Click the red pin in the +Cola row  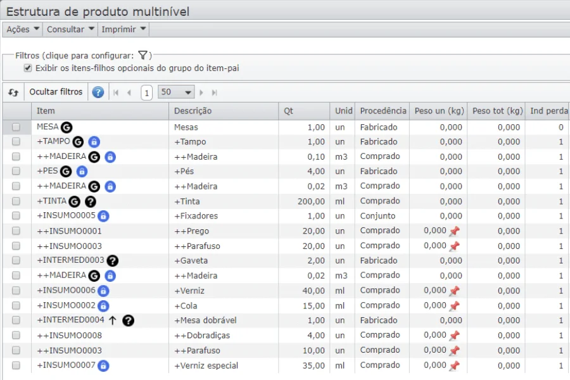454,306
